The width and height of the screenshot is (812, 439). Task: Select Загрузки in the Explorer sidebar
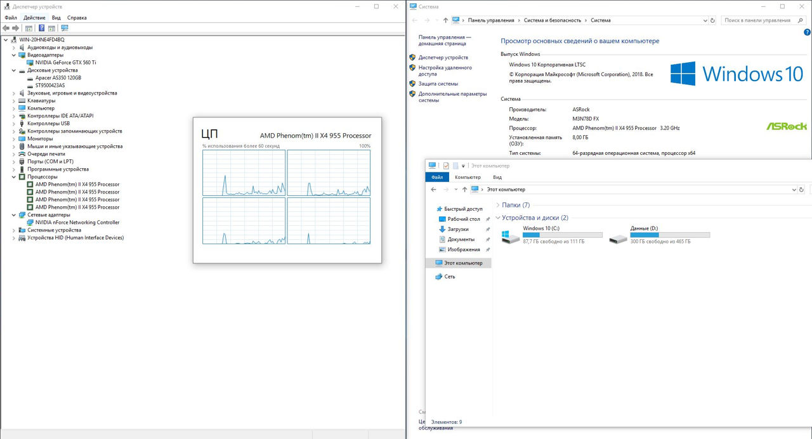tap(457, 229)
